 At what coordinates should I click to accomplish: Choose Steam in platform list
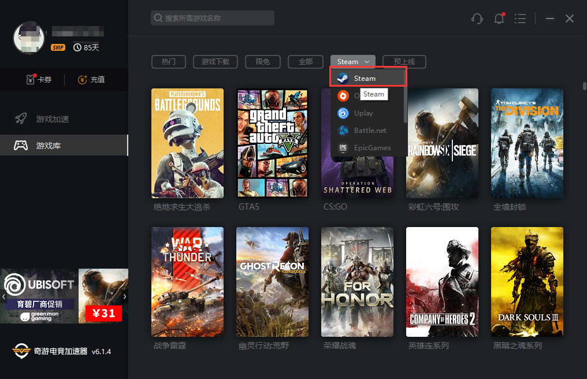pos(368,78)
